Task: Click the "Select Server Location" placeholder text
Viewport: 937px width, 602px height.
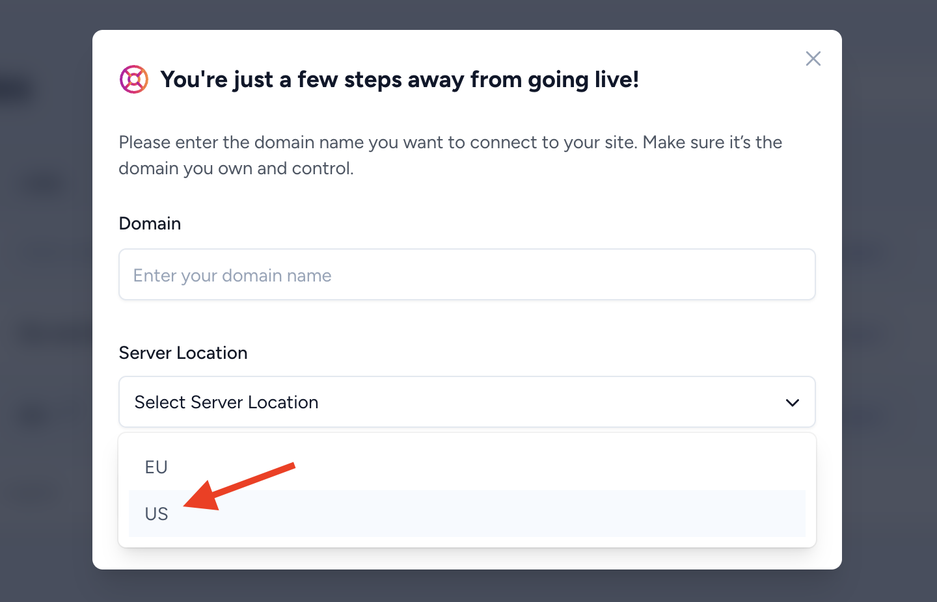Action: coord(226,402)
